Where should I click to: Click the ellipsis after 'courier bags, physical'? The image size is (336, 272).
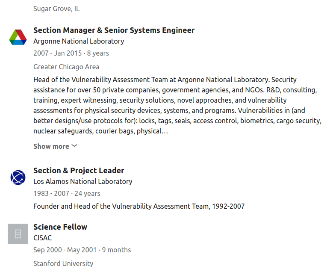[165, 131]
